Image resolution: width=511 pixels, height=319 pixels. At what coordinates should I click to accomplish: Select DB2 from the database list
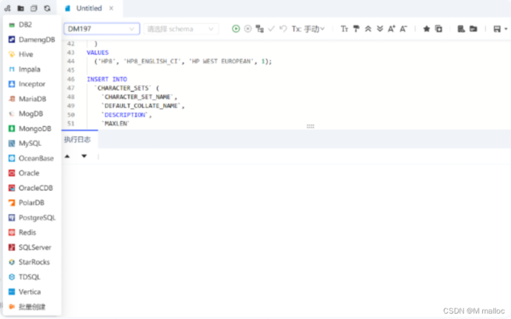pos(32,25)
